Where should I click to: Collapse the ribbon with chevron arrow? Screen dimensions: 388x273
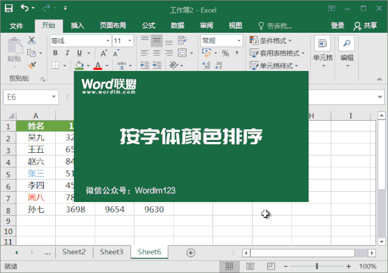click(x=379, y=79)
